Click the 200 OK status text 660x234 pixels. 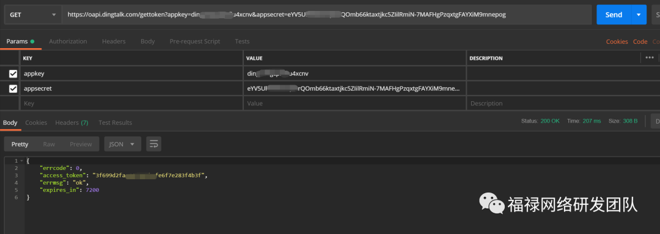point(550,121)
